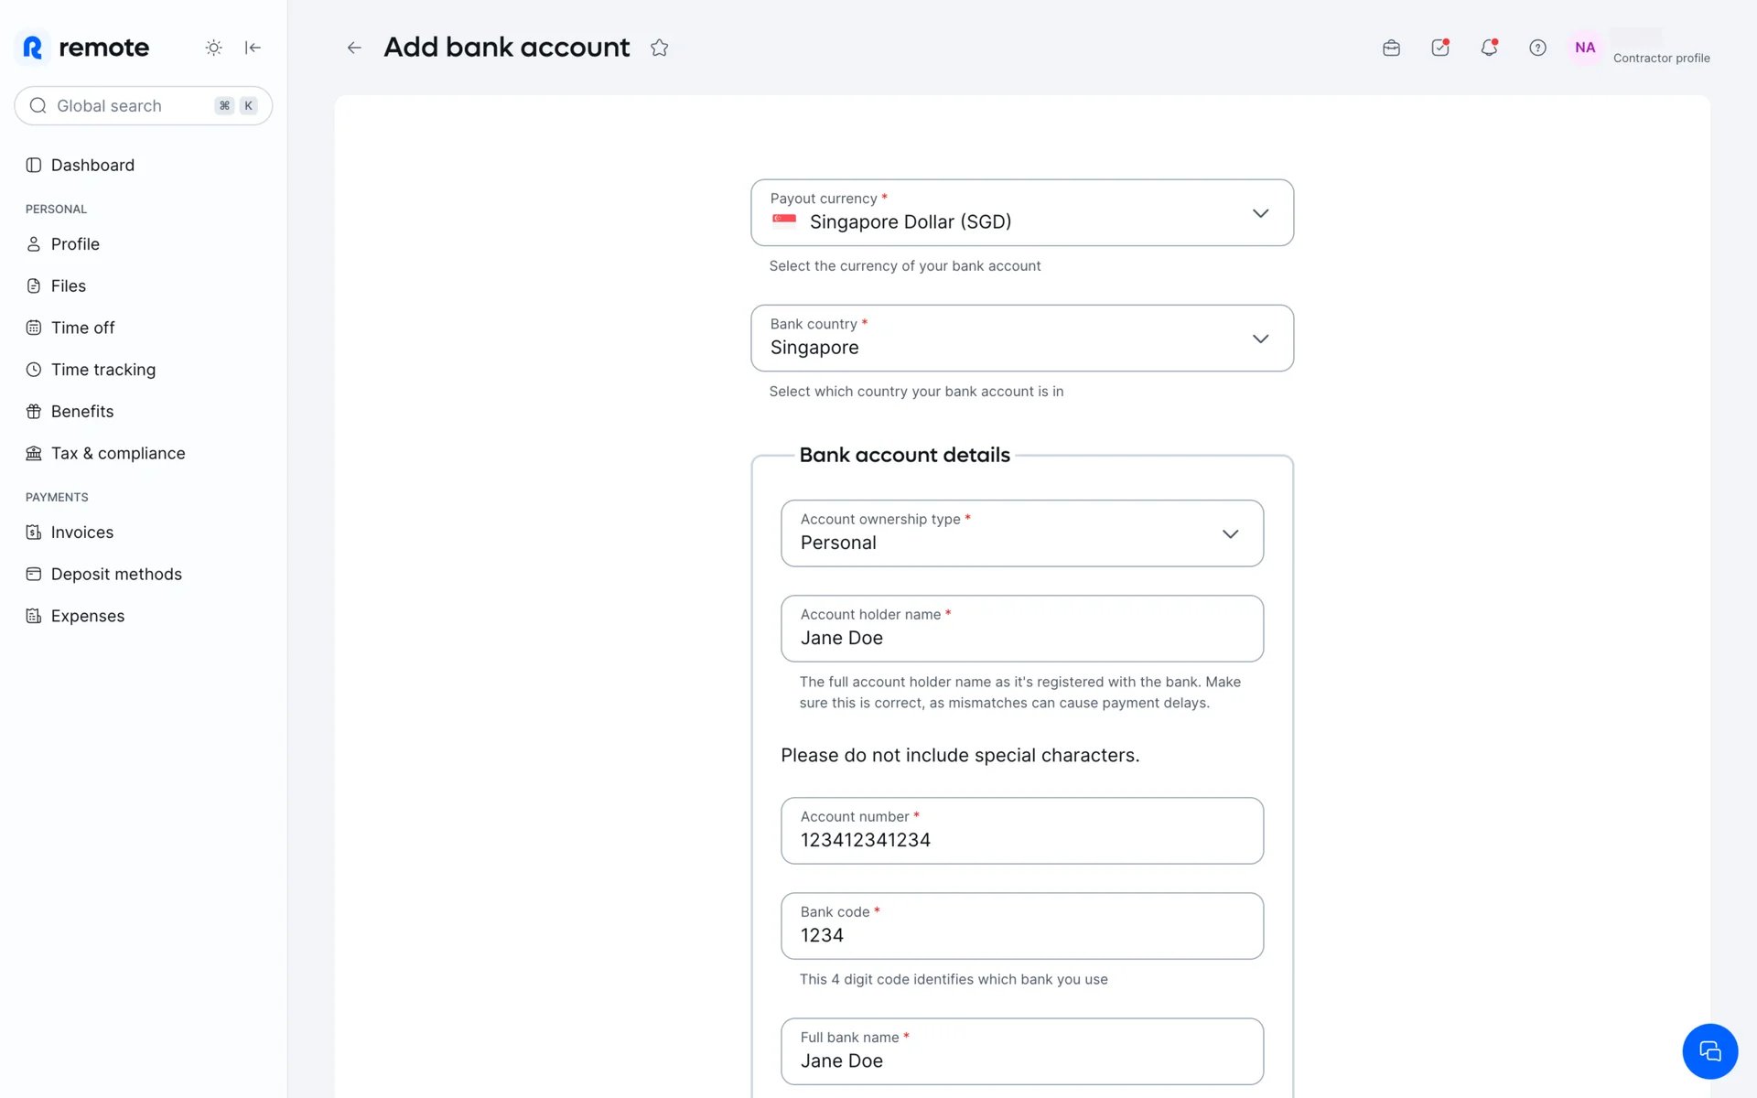This screenshot has height=1098, width=1757.
Task: Go to Dashboard in the sidebar
Action: [x=92, y=165]
